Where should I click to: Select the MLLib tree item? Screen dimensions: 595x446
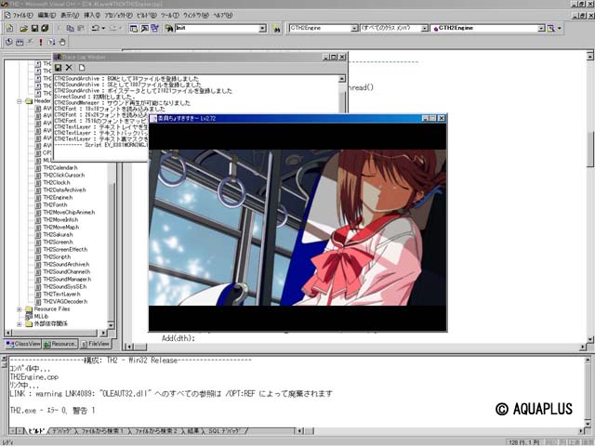click(x=41, y=316)
